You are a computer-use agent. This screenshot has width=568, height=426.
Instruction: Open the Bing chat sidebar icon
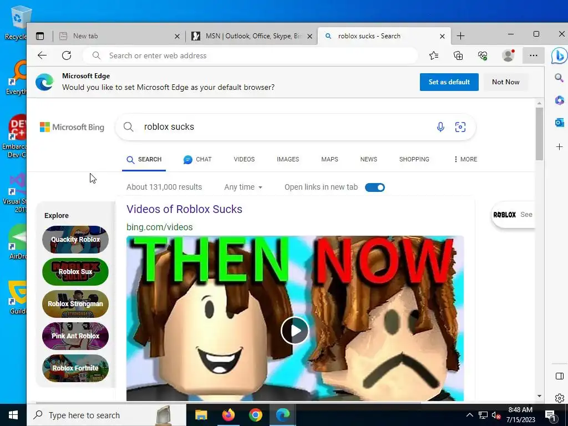click(559, 56)
